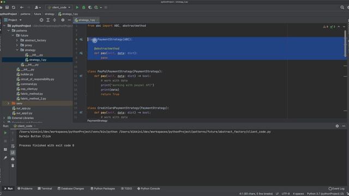The width and height of the screenshot is (349, 196).
Task: Click the editor vertical scrollbar
Action: (345, 44)
